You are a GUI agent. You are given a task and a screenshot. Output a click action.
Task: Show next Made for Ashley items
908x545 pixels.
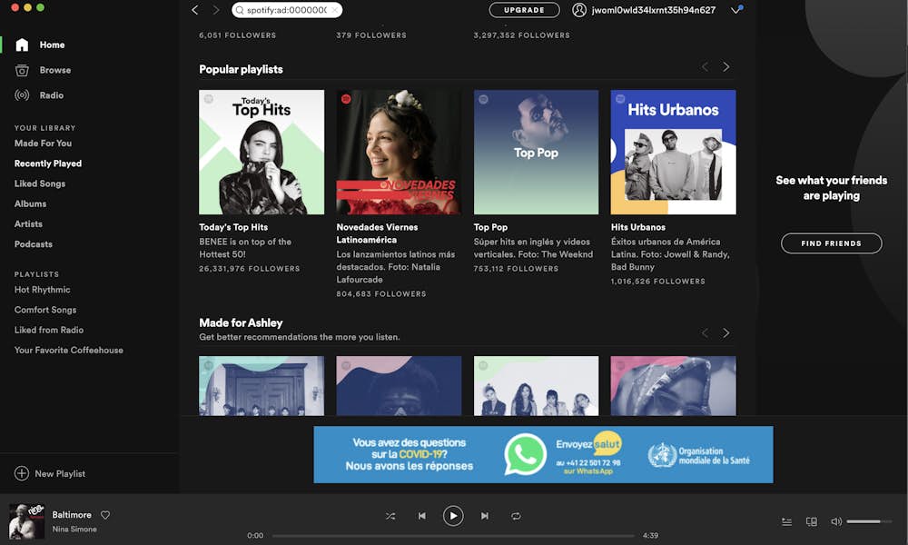[x=725, y=333]
